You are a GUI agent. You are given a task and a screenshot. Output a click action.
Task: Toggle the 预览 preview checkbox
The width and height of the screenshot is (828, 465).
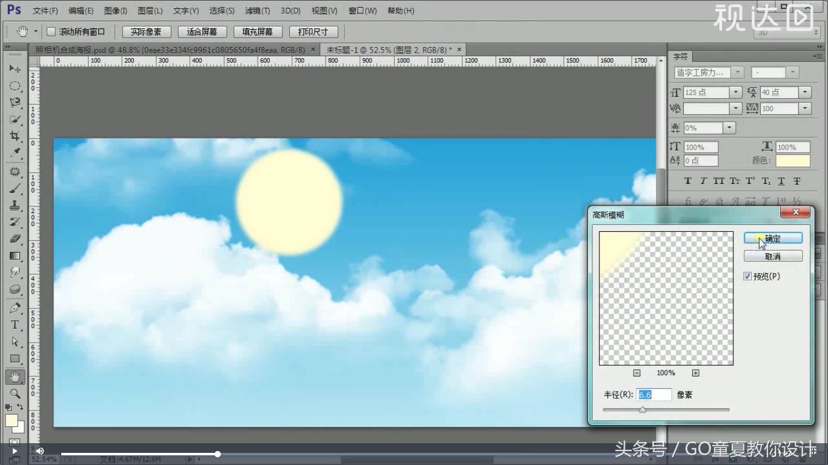(x=748, y=276)
